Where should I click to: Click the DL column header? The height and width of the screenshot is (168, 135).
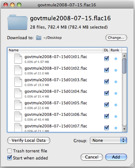[x=106, y=50]
